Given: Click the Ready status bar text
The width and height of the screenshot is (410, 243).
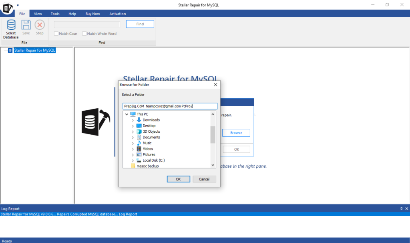Looking at the screenshot, I should (x=7, y=241).
